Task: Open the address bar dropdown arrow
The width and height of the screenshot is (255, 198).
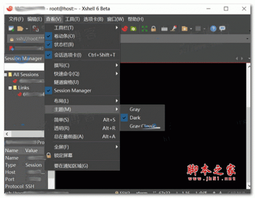Action: point(247,39)
